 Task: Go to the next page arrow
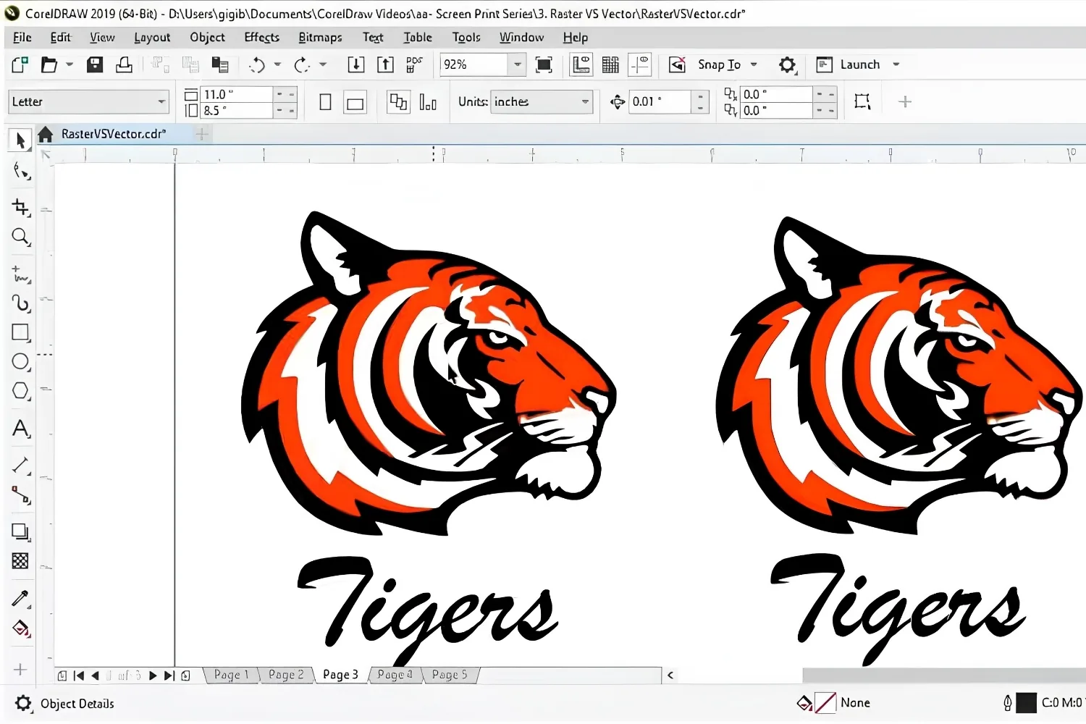click(153, 675)
